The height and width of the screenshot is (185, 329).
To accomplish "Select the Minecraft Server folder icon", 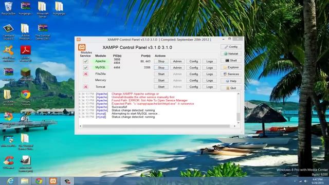I will click(42, 9).
